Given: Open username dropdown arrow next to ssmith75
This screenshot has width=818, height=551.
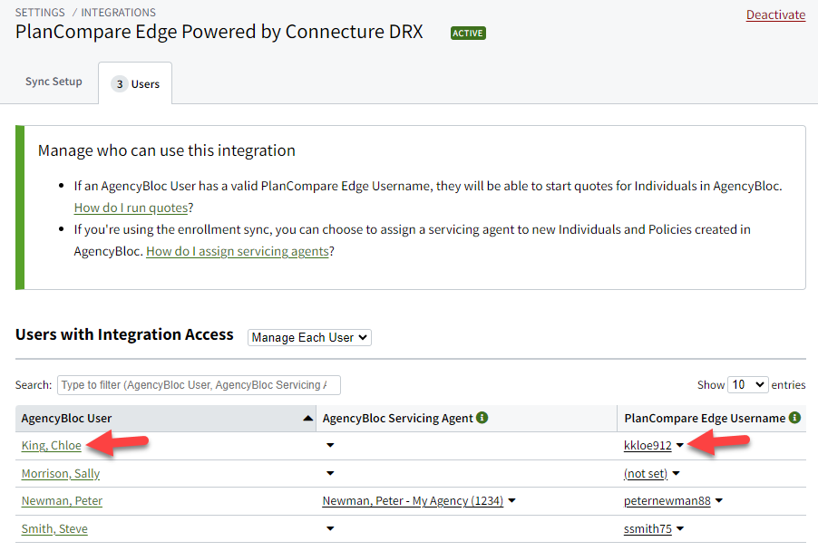Looking at the screenshot, I should point(680,528).
